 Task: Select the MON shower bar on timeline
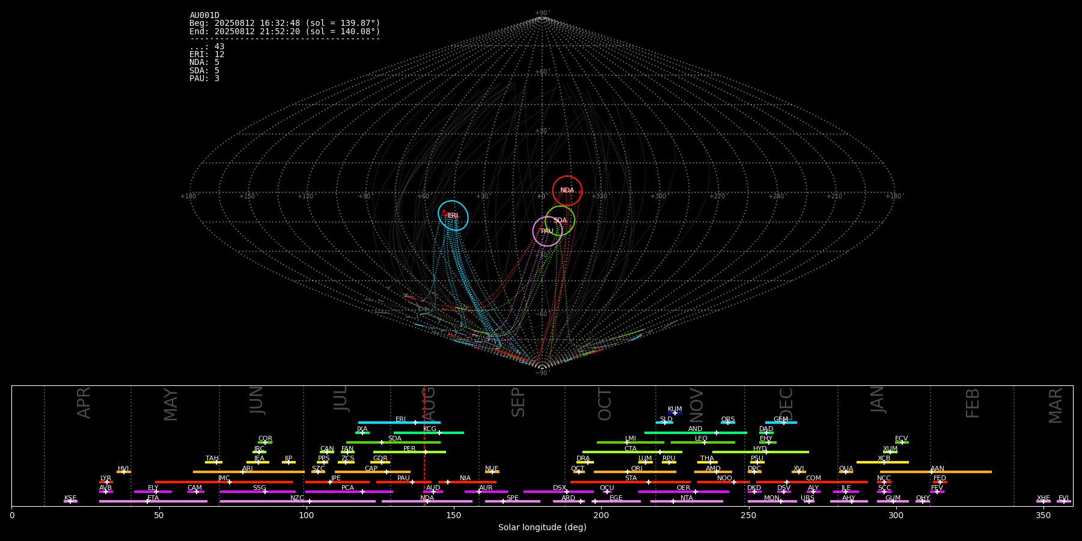coord(772,501)
